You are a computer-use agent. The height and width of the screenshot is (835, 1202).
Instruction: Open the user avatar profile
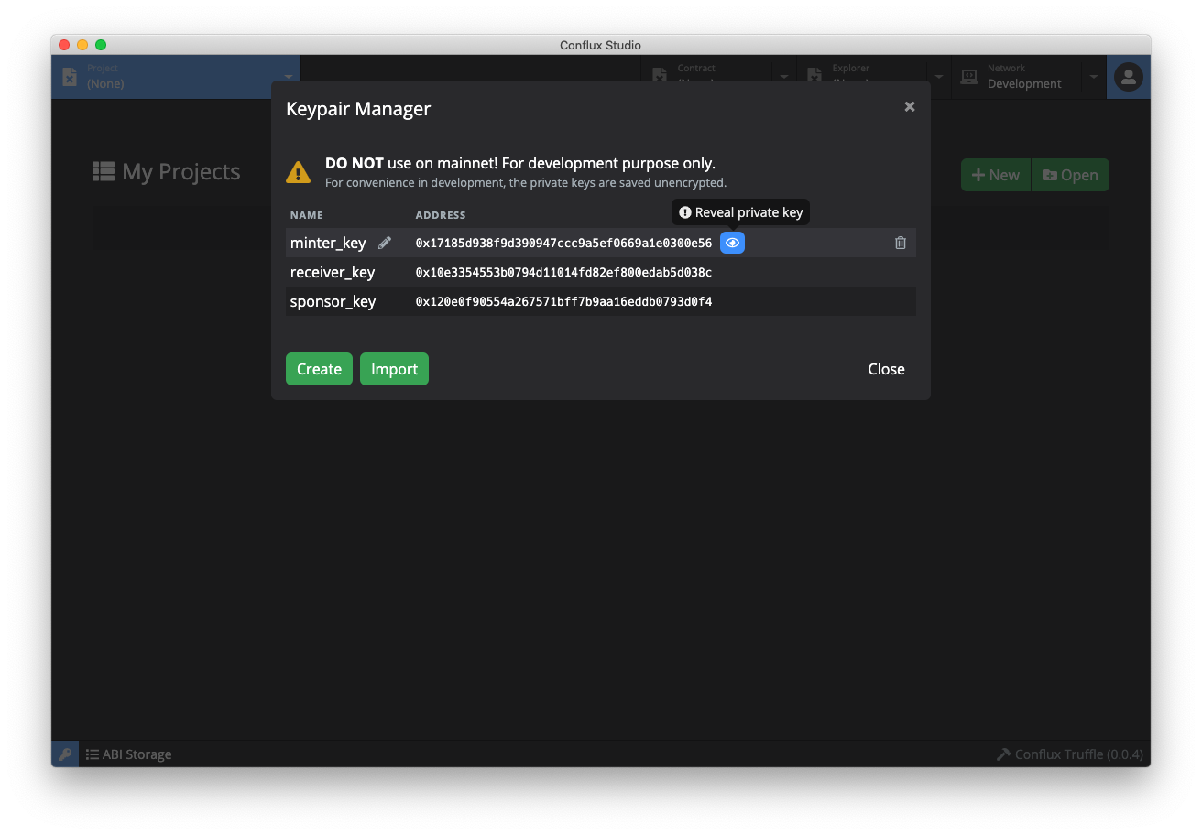coord(1129,77)
